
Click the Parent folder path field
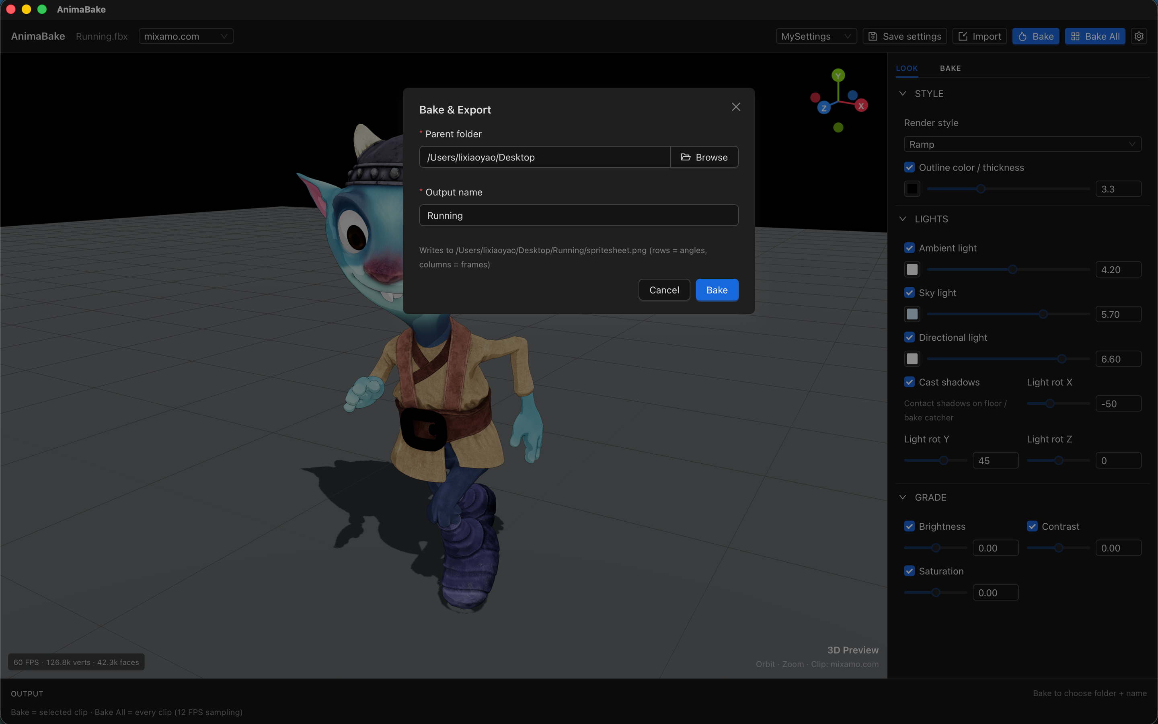click(544, 157)
